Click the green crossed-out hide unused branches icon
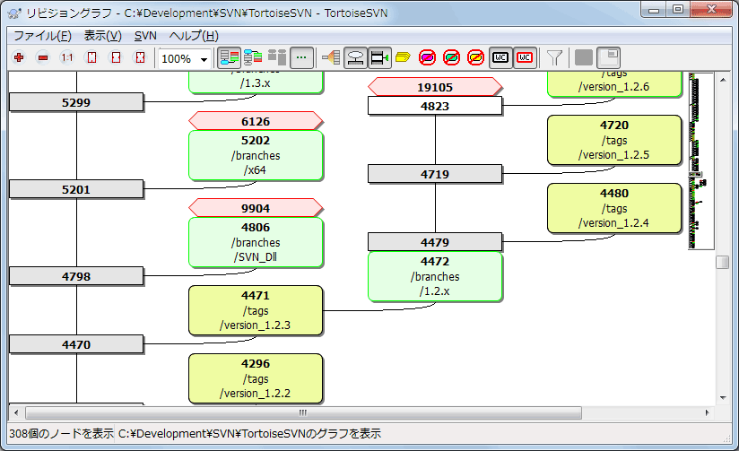 point(451,58)
